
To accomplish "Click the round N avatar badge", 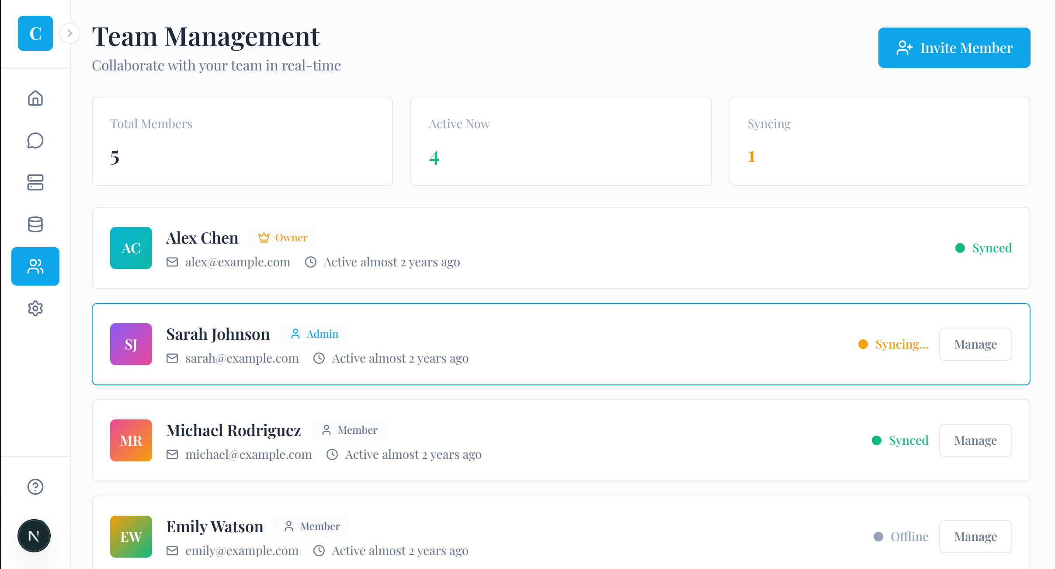I will pos(34,536).
